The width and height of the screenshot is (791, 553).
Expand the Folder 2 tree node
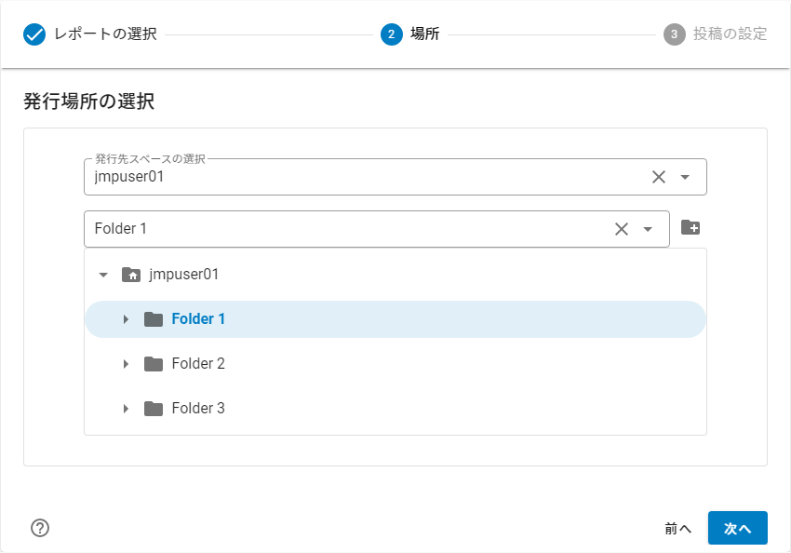126,364
